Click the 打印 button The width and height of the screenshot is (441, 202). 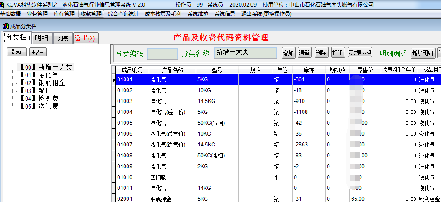click(338, 52)
